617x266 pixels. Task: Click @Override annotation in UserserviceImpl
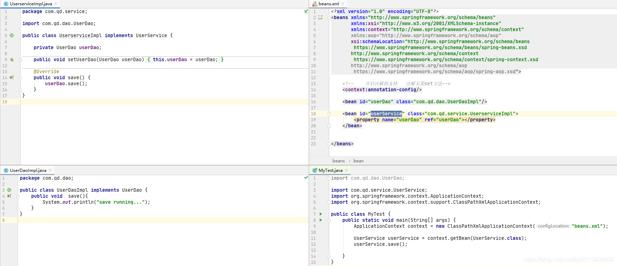click(x=46, y=71)
